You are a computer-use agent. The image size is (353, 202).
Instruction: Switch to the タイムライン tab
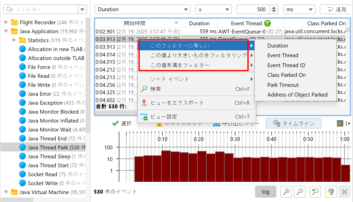(294, 123)
